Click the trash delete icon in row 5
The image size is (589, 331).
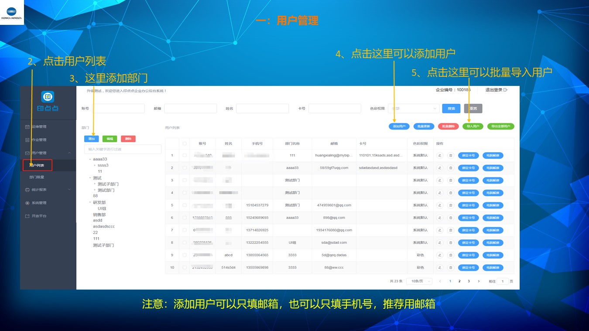451,205
